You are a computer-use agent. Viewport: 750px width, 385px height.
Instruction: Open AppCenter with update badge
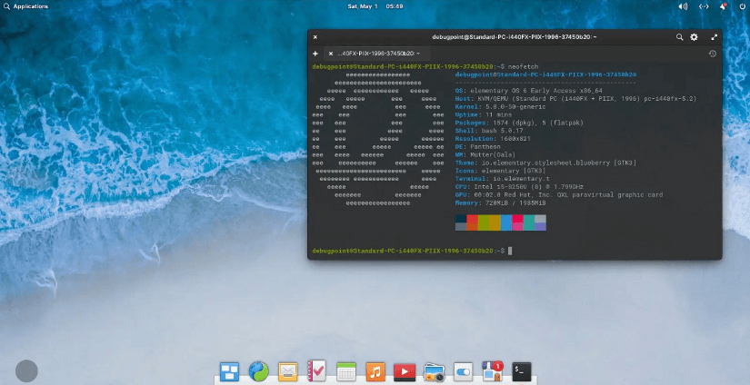493,370
